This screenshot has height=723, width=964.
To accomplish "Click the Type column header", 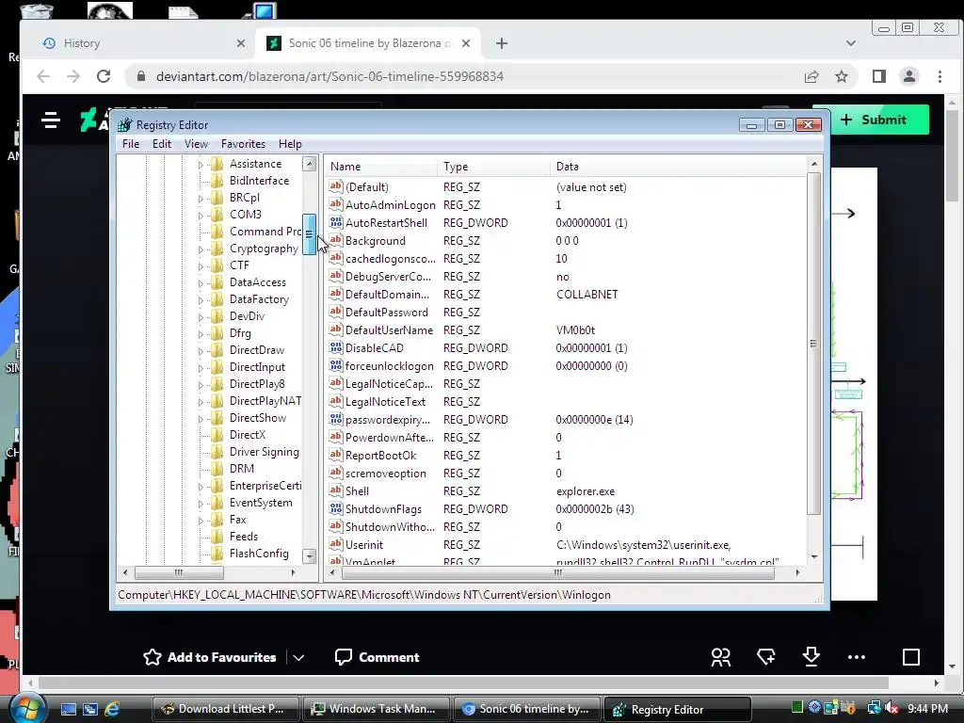I will pyautogui.click(x=493, y=167).
